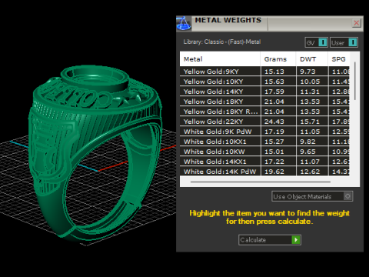Click DWT value 11.31

[x=310, y=92]
